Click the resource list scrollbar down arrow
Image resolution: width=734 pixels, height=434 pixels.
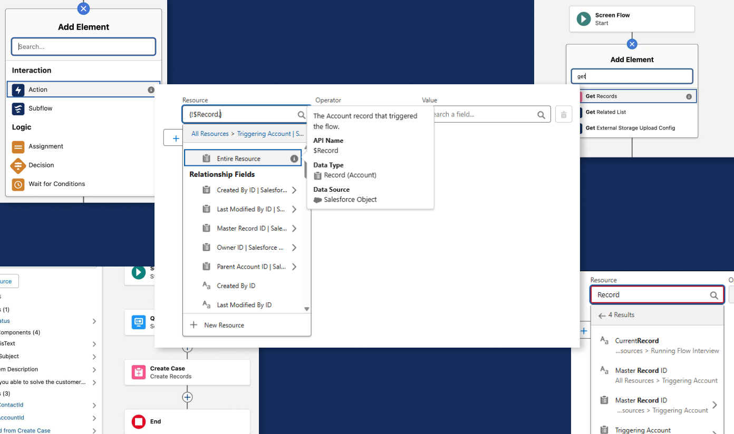point(306,309)
